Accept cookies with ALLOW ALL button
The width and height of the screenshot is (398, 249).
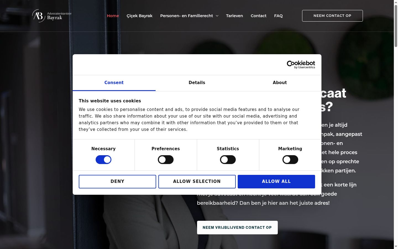click(x=276, y=181)
